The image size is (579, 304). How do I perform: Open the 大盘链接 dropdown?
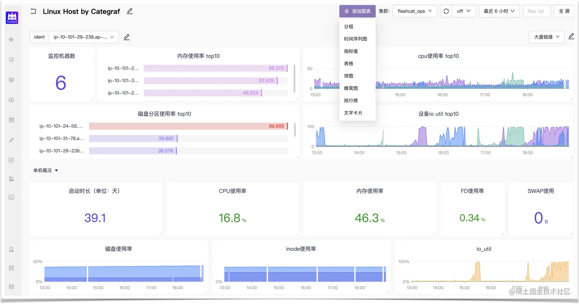click(x=546, y=37)
